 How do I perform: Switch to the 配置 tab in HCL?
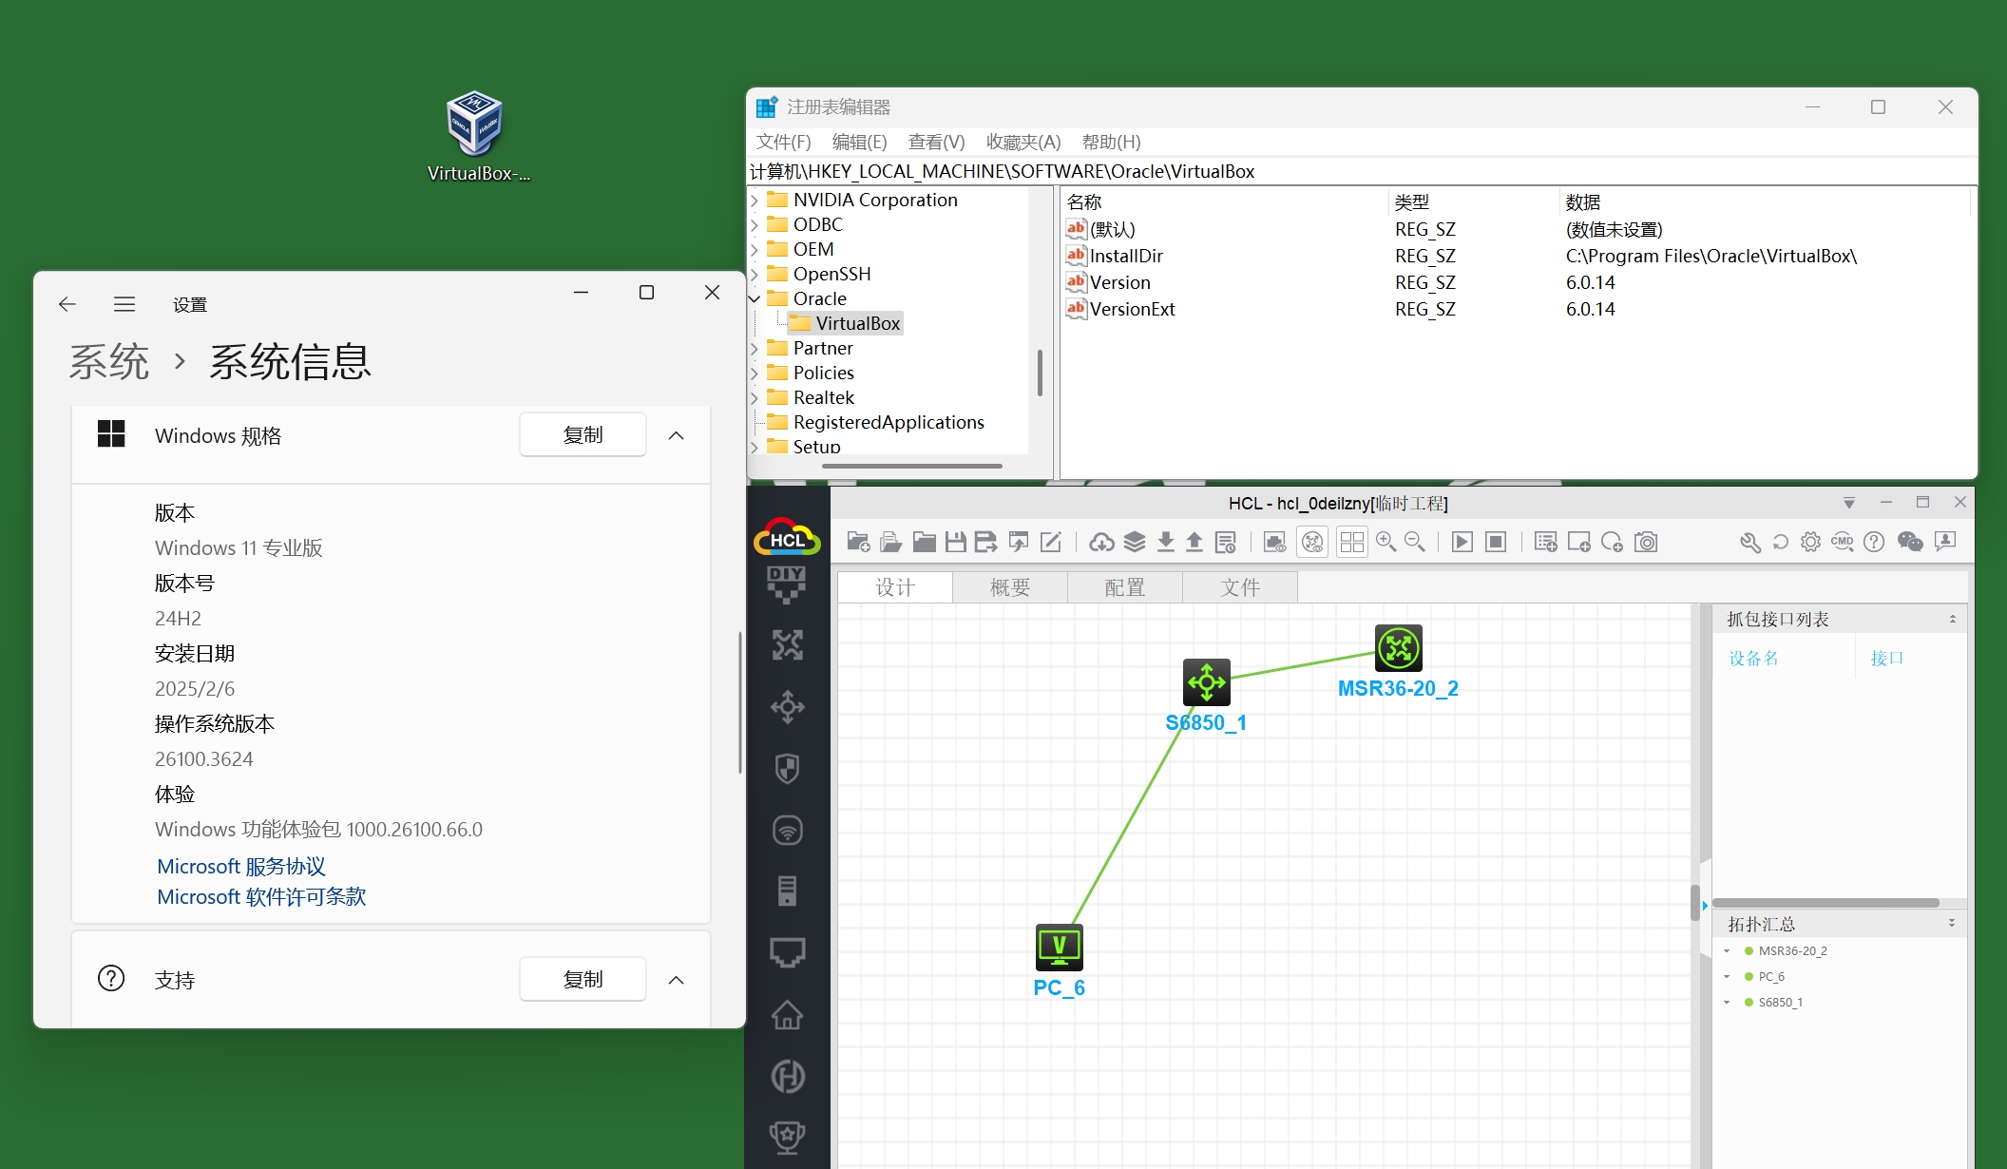pyautogui.click(x=1124, y=587)
